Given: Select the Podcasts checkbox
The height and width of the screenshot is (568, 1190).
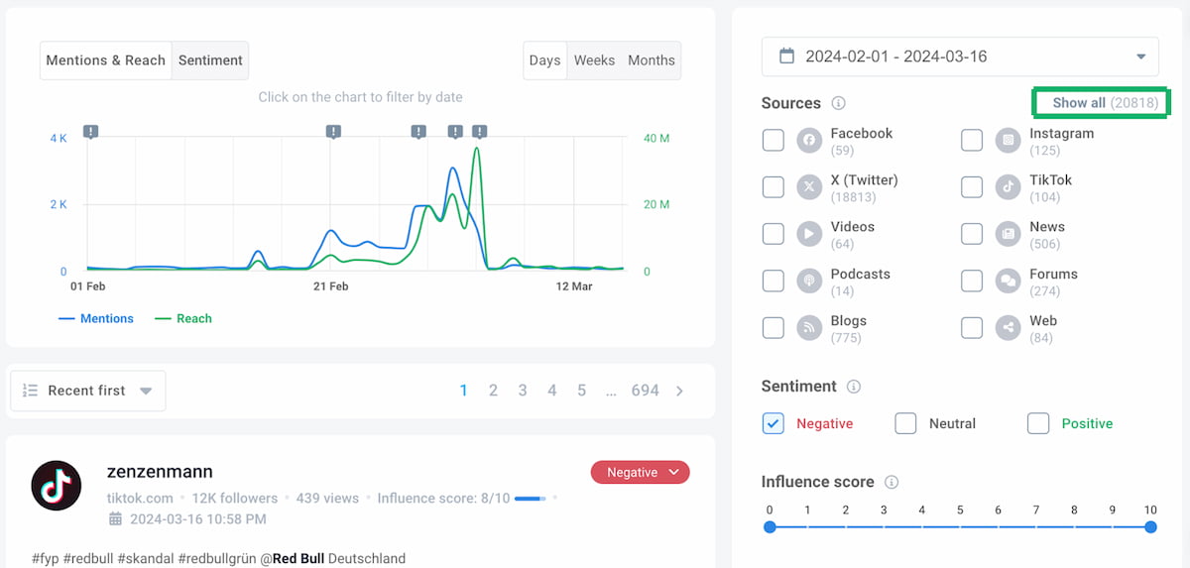Looking at the screenshot, I should 773,282.
